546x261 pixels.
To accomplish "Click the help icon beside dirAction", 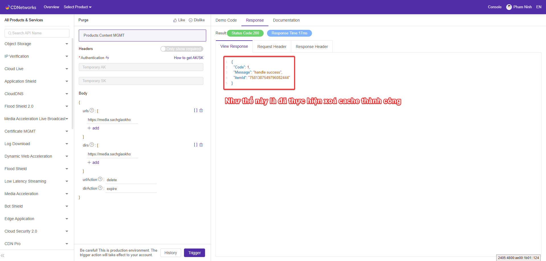I will pyautogui.click(x=100, y=188).
